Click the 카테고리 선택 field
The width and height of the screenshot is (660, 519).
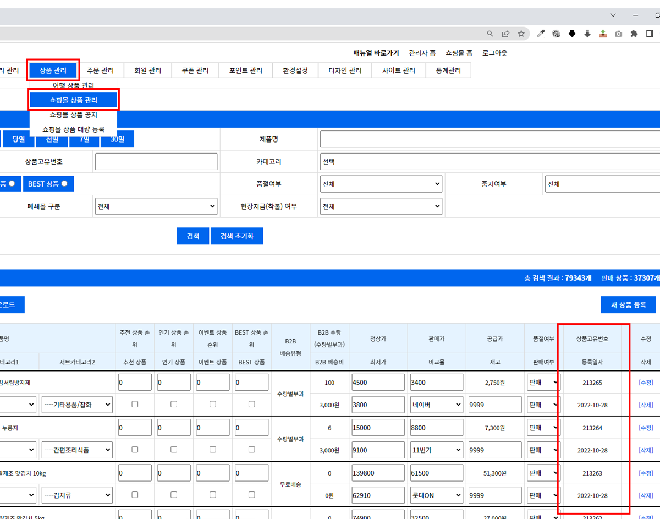pos(490,162)
